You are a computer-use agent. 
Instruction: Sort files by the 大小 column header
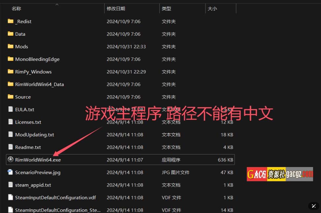[212, 9]
